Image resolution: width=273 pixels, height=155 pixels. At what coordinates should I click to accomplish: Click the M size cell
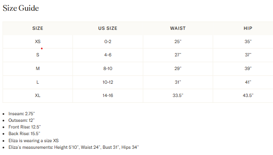[38, 68]
